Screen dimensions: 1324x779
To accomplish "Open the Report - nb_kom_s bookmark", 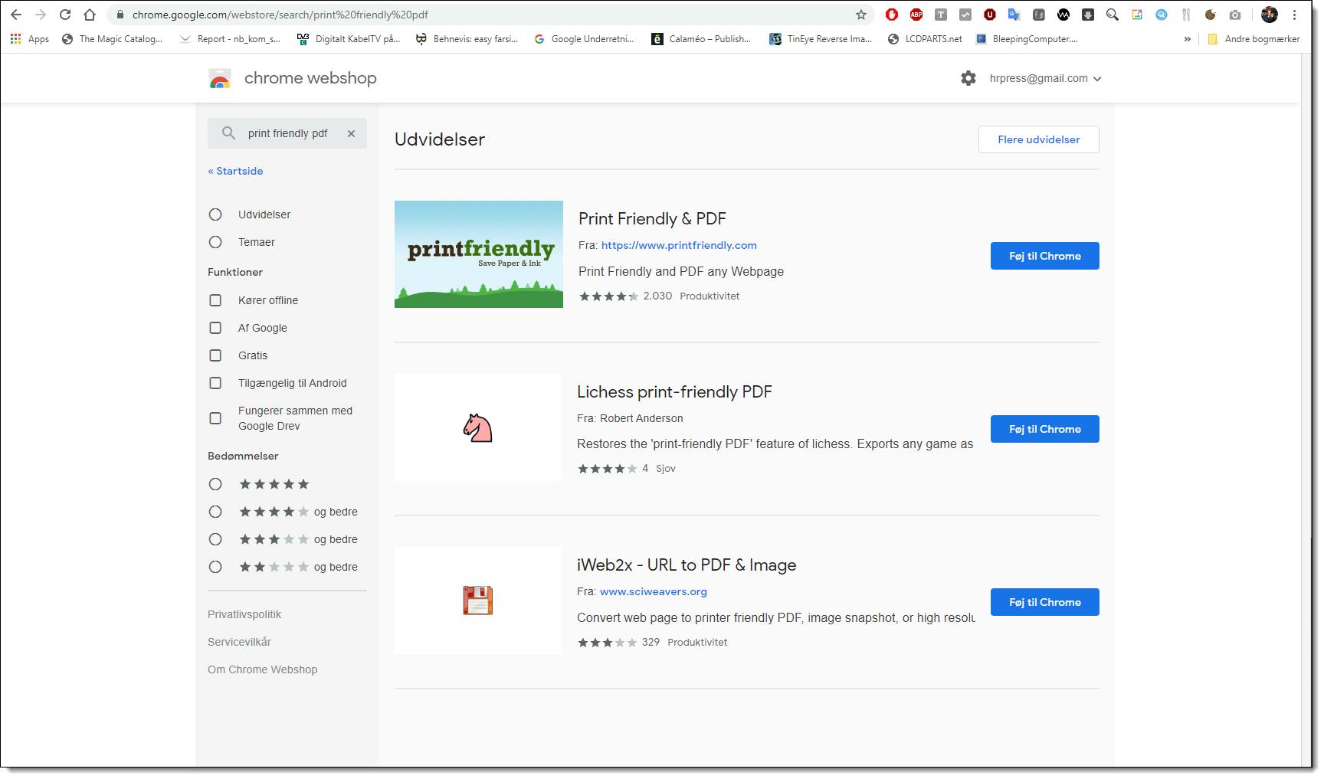I will (230, 39).
